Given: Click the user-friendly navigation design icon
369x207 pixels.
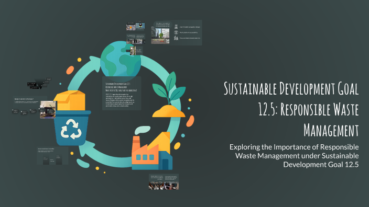Looking at the screenshot, I should coord(176,27).
